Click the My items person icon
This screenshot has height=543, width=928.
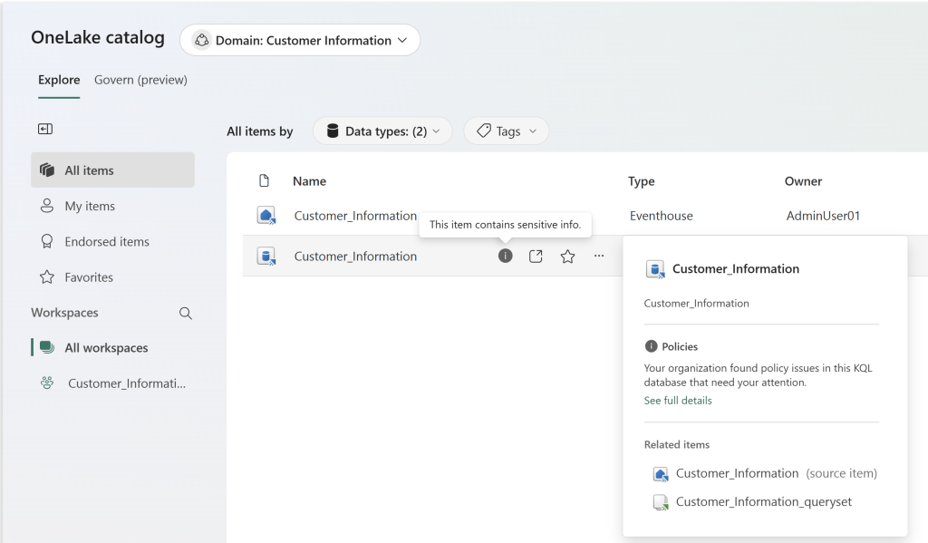coord(47,206)
